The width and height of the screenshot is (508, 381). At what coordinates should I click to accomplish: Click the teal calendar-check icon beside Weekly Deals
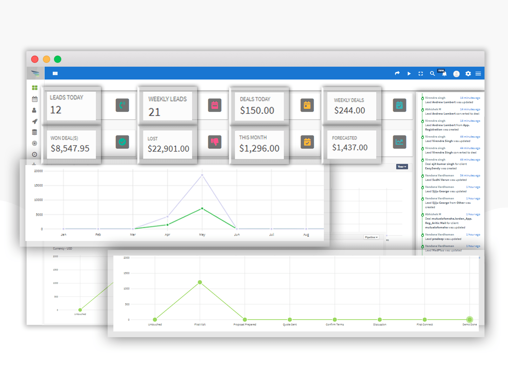(x=399, y=105)
